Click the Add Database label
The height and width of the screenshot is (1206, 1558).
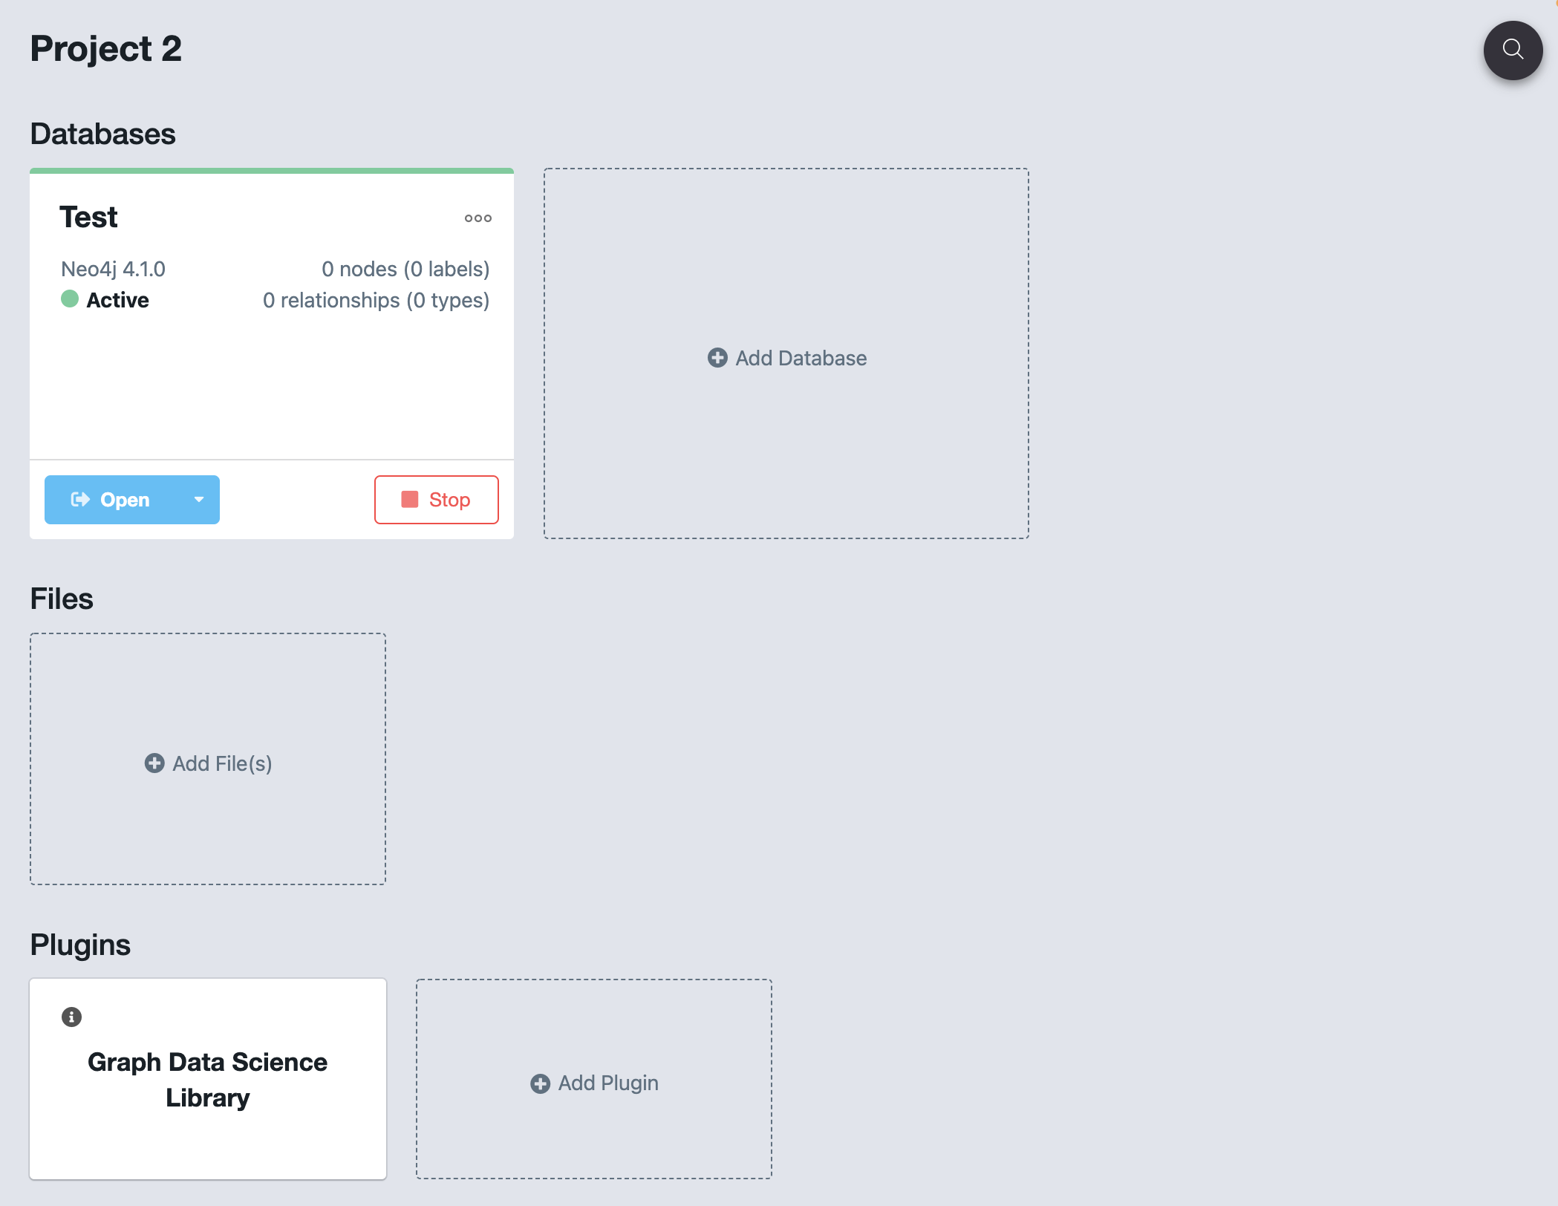(801, 358)
